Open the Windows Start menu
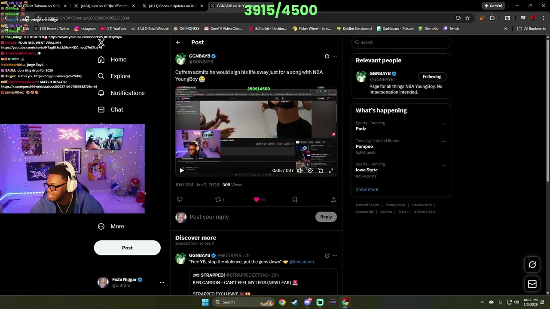 point(205,302)
